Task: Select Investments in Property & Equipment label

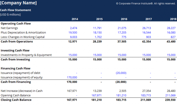Action: pyautogui.click(x=26, y=55)
